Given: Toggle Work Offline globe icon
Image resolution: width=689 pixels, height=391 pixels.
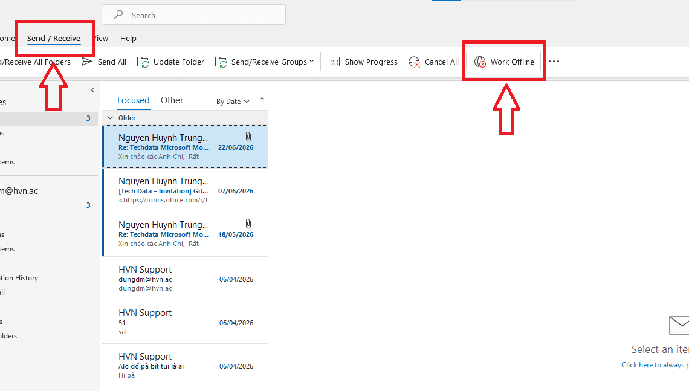Looking at the screenshot, I should [x=480, y=62].
